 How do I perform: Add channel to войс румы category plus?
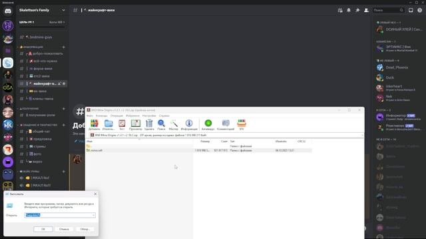pos(64,171)
